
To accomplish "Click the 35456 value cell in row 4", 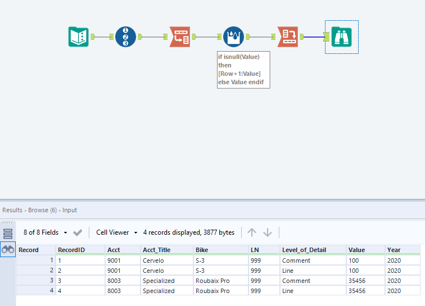I will (358, 291).
